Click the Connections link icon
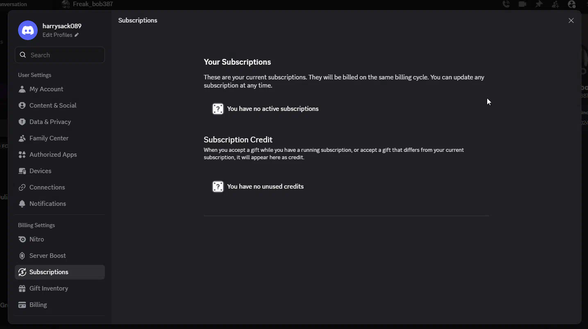 (x=22, y=187)
